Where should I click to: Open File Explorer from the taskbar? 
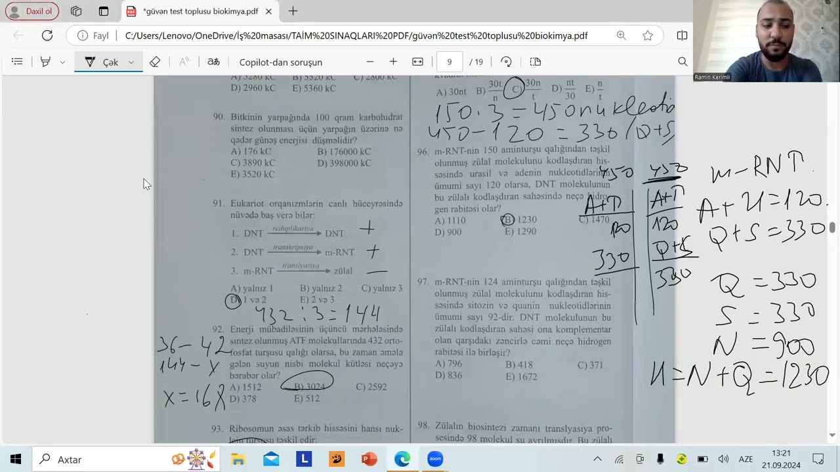pos(238,459)
